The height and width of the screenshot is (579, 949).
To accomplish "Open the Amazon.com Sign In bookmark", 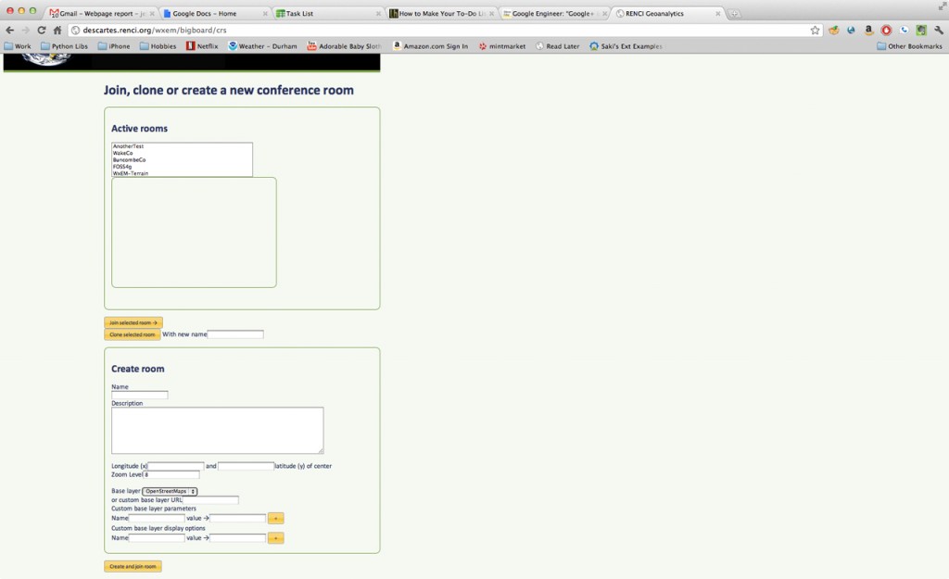I will click(430, 45).
